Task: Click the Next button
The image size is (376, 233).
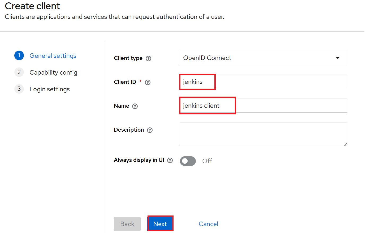Action: pyautogui.click(x=160, y=224)
